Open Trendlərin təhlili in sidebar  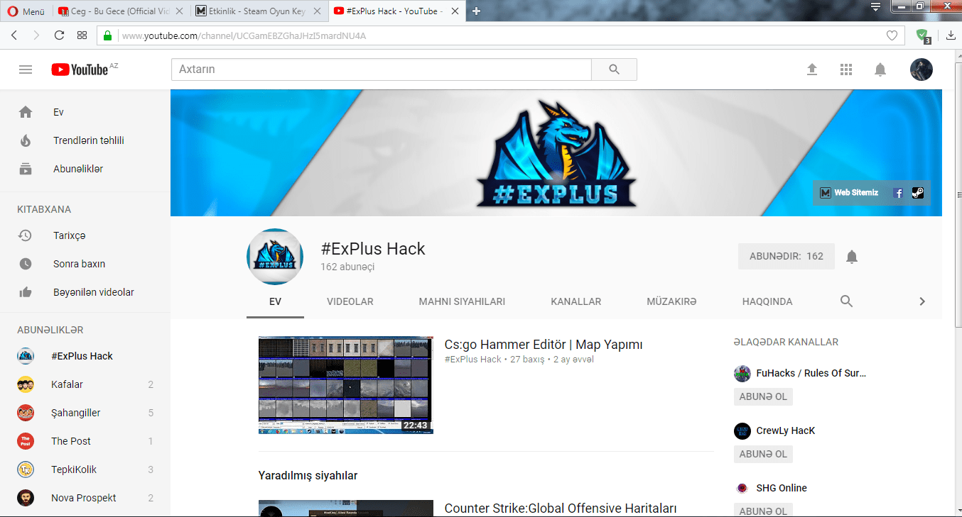[x=85, y=140]
